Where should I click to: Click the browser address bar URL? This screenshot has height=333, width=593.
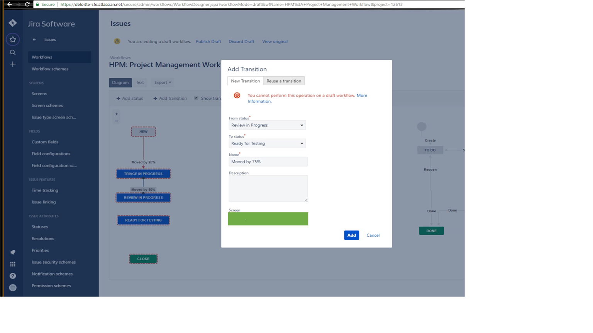231,4
